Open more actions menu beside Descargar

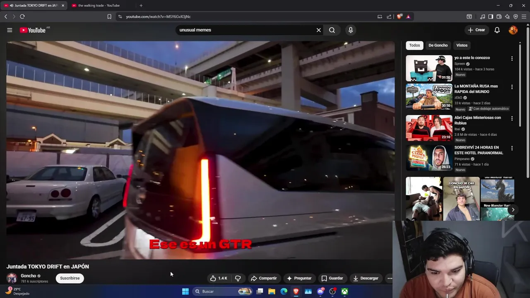pos(390,278)
